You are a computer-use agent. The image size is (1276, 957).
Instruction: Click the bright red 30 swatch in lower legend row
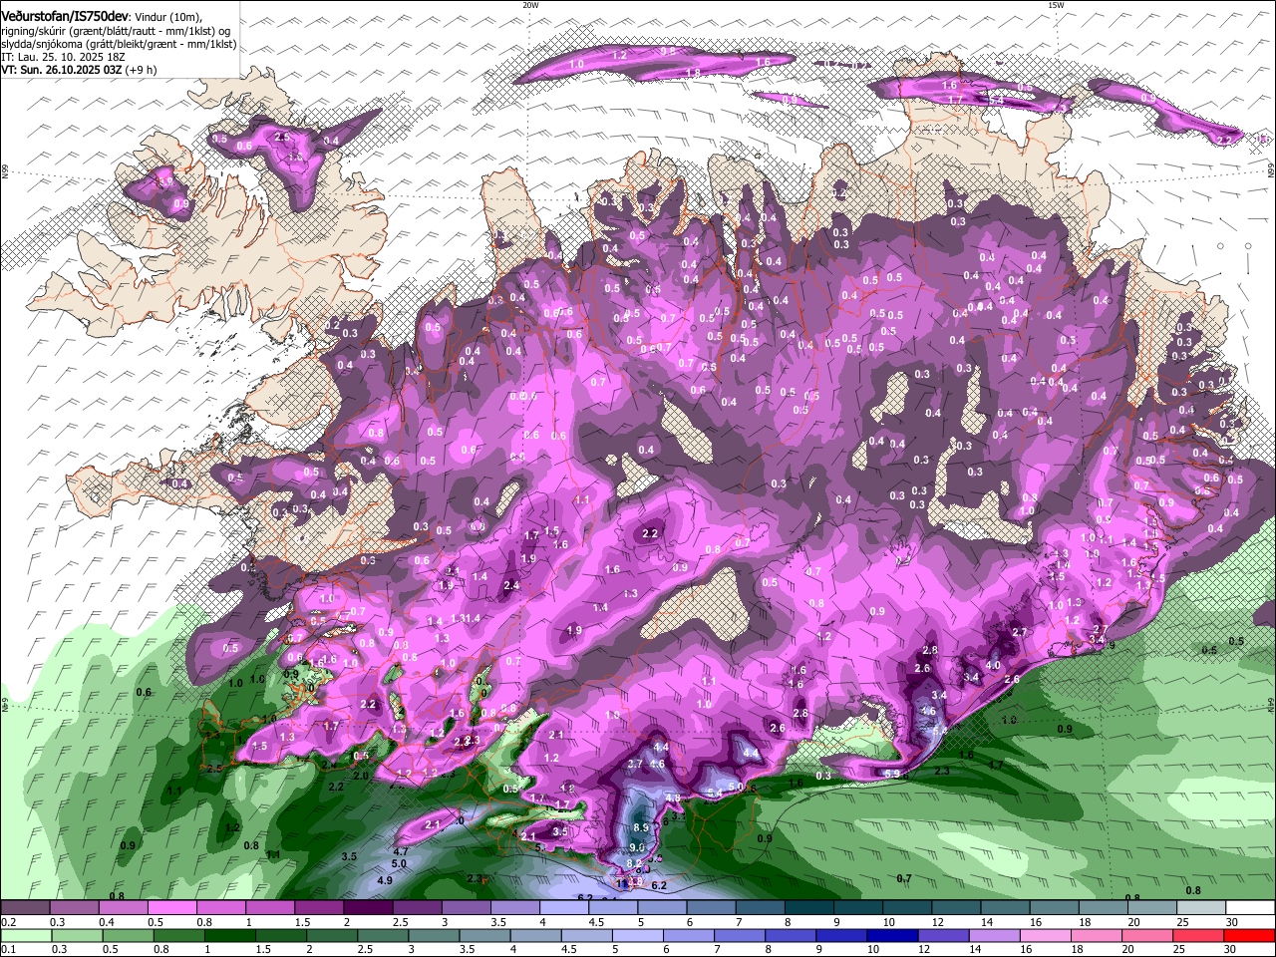click(x=1249, y=935)
